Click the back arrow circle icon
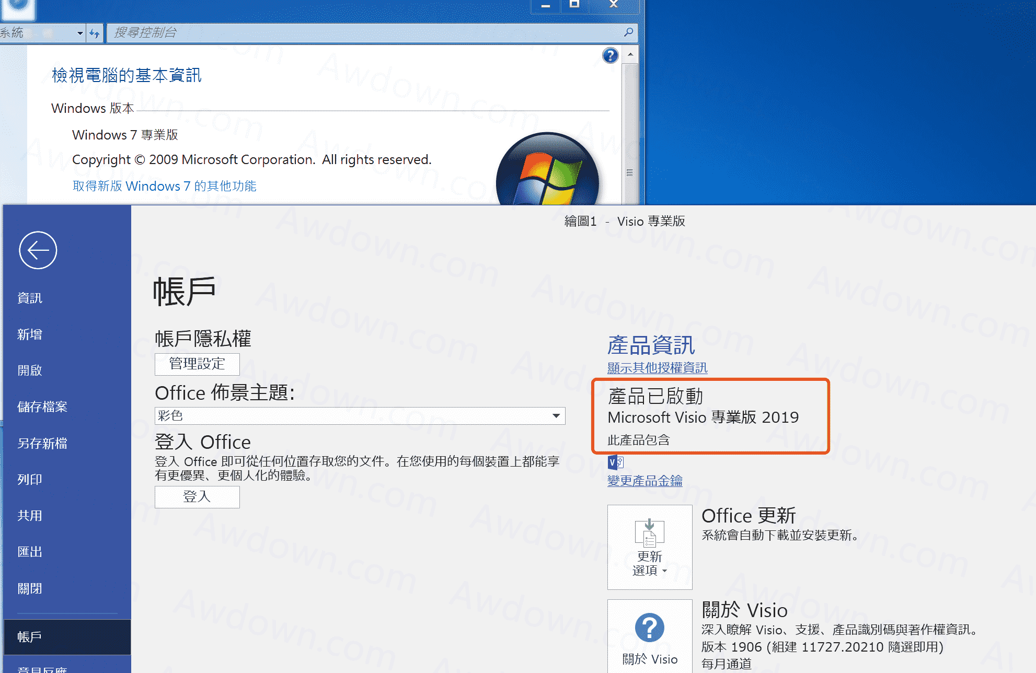Image resolution: width=1036 pixels, height=673 pixels. [38, 250]
